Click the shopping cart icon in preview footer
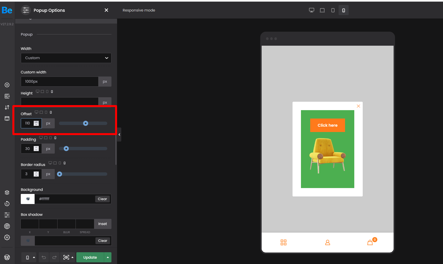Screen dimensions: 443x264 [370, 242]
